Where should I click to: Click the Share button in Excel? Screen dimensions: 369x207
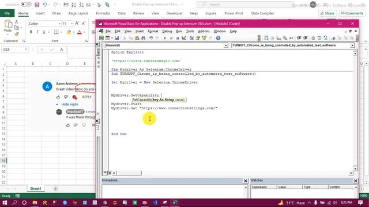pyautogui.click(x=327, y=13)
